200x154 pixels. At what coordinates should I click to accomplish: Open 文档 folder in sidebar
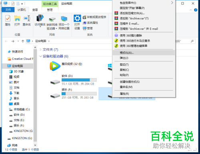pos(14,87)
